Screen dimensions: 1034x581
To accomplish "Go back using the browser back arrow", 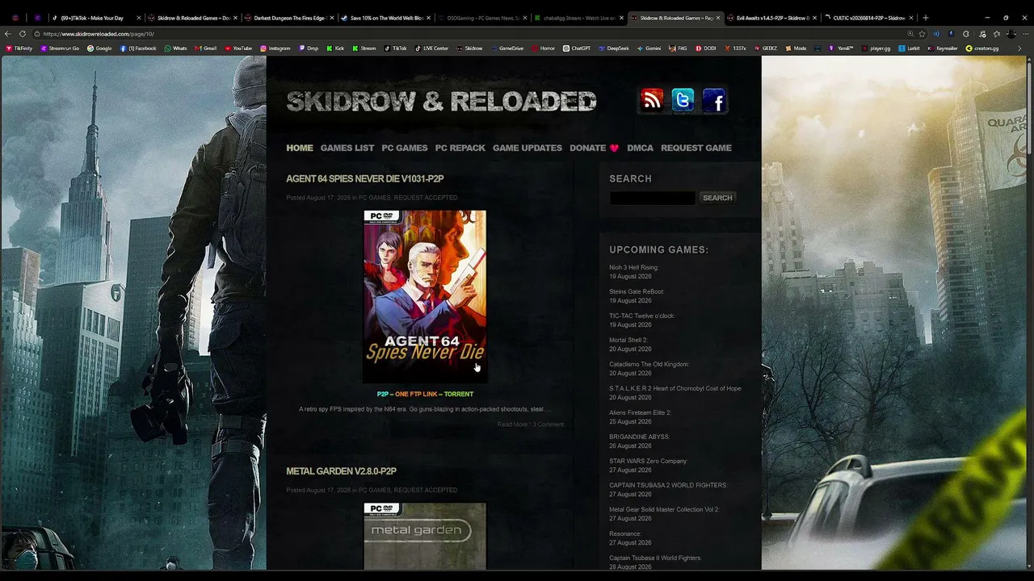I will point(8,34).
